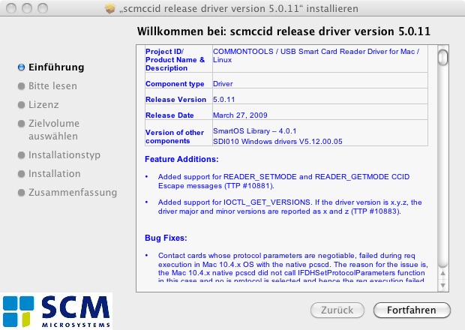
Task: Select the Installationstyp step in sidebar
Action: [64, 155]
